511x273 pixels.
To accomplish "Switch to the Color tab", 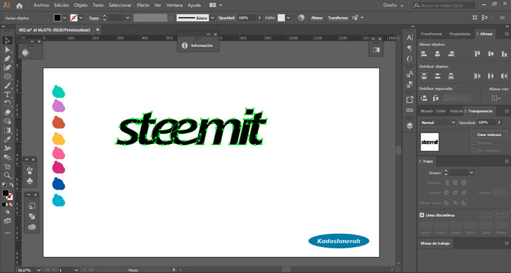I will point(441,111).
